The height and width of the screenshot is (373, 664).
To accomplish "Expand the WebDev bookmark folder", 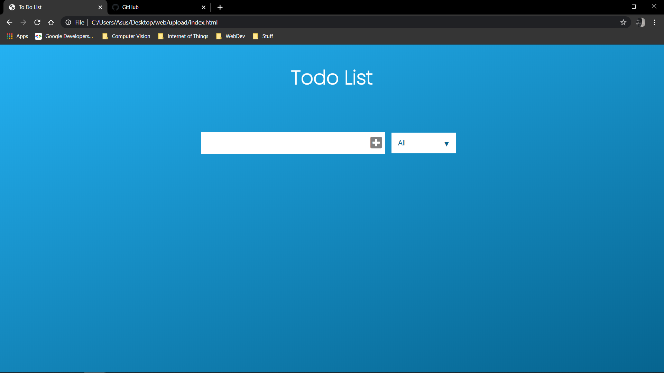I will pyautogui.click(x=231, y=36).
